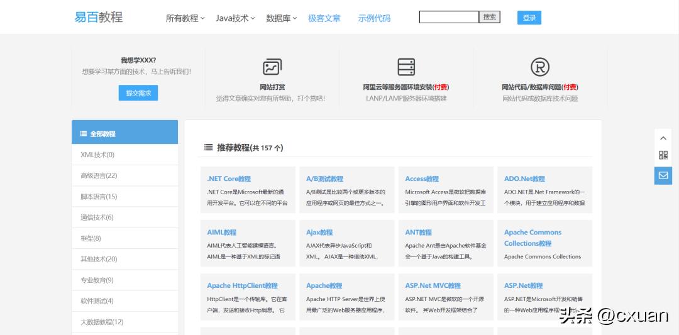Click the scroll-to-top arrow icon

663,138
